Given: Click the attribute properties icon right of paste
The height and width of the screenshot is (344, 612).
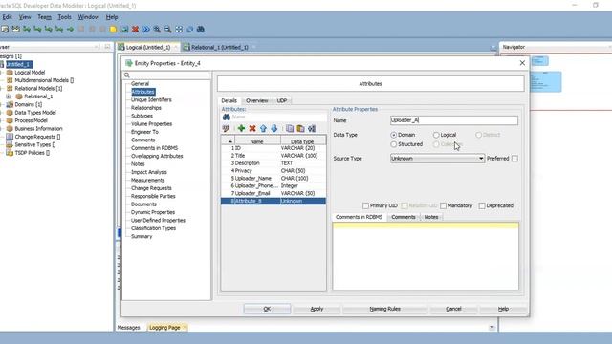Looking at the screenshot, I should click(312, 128).
